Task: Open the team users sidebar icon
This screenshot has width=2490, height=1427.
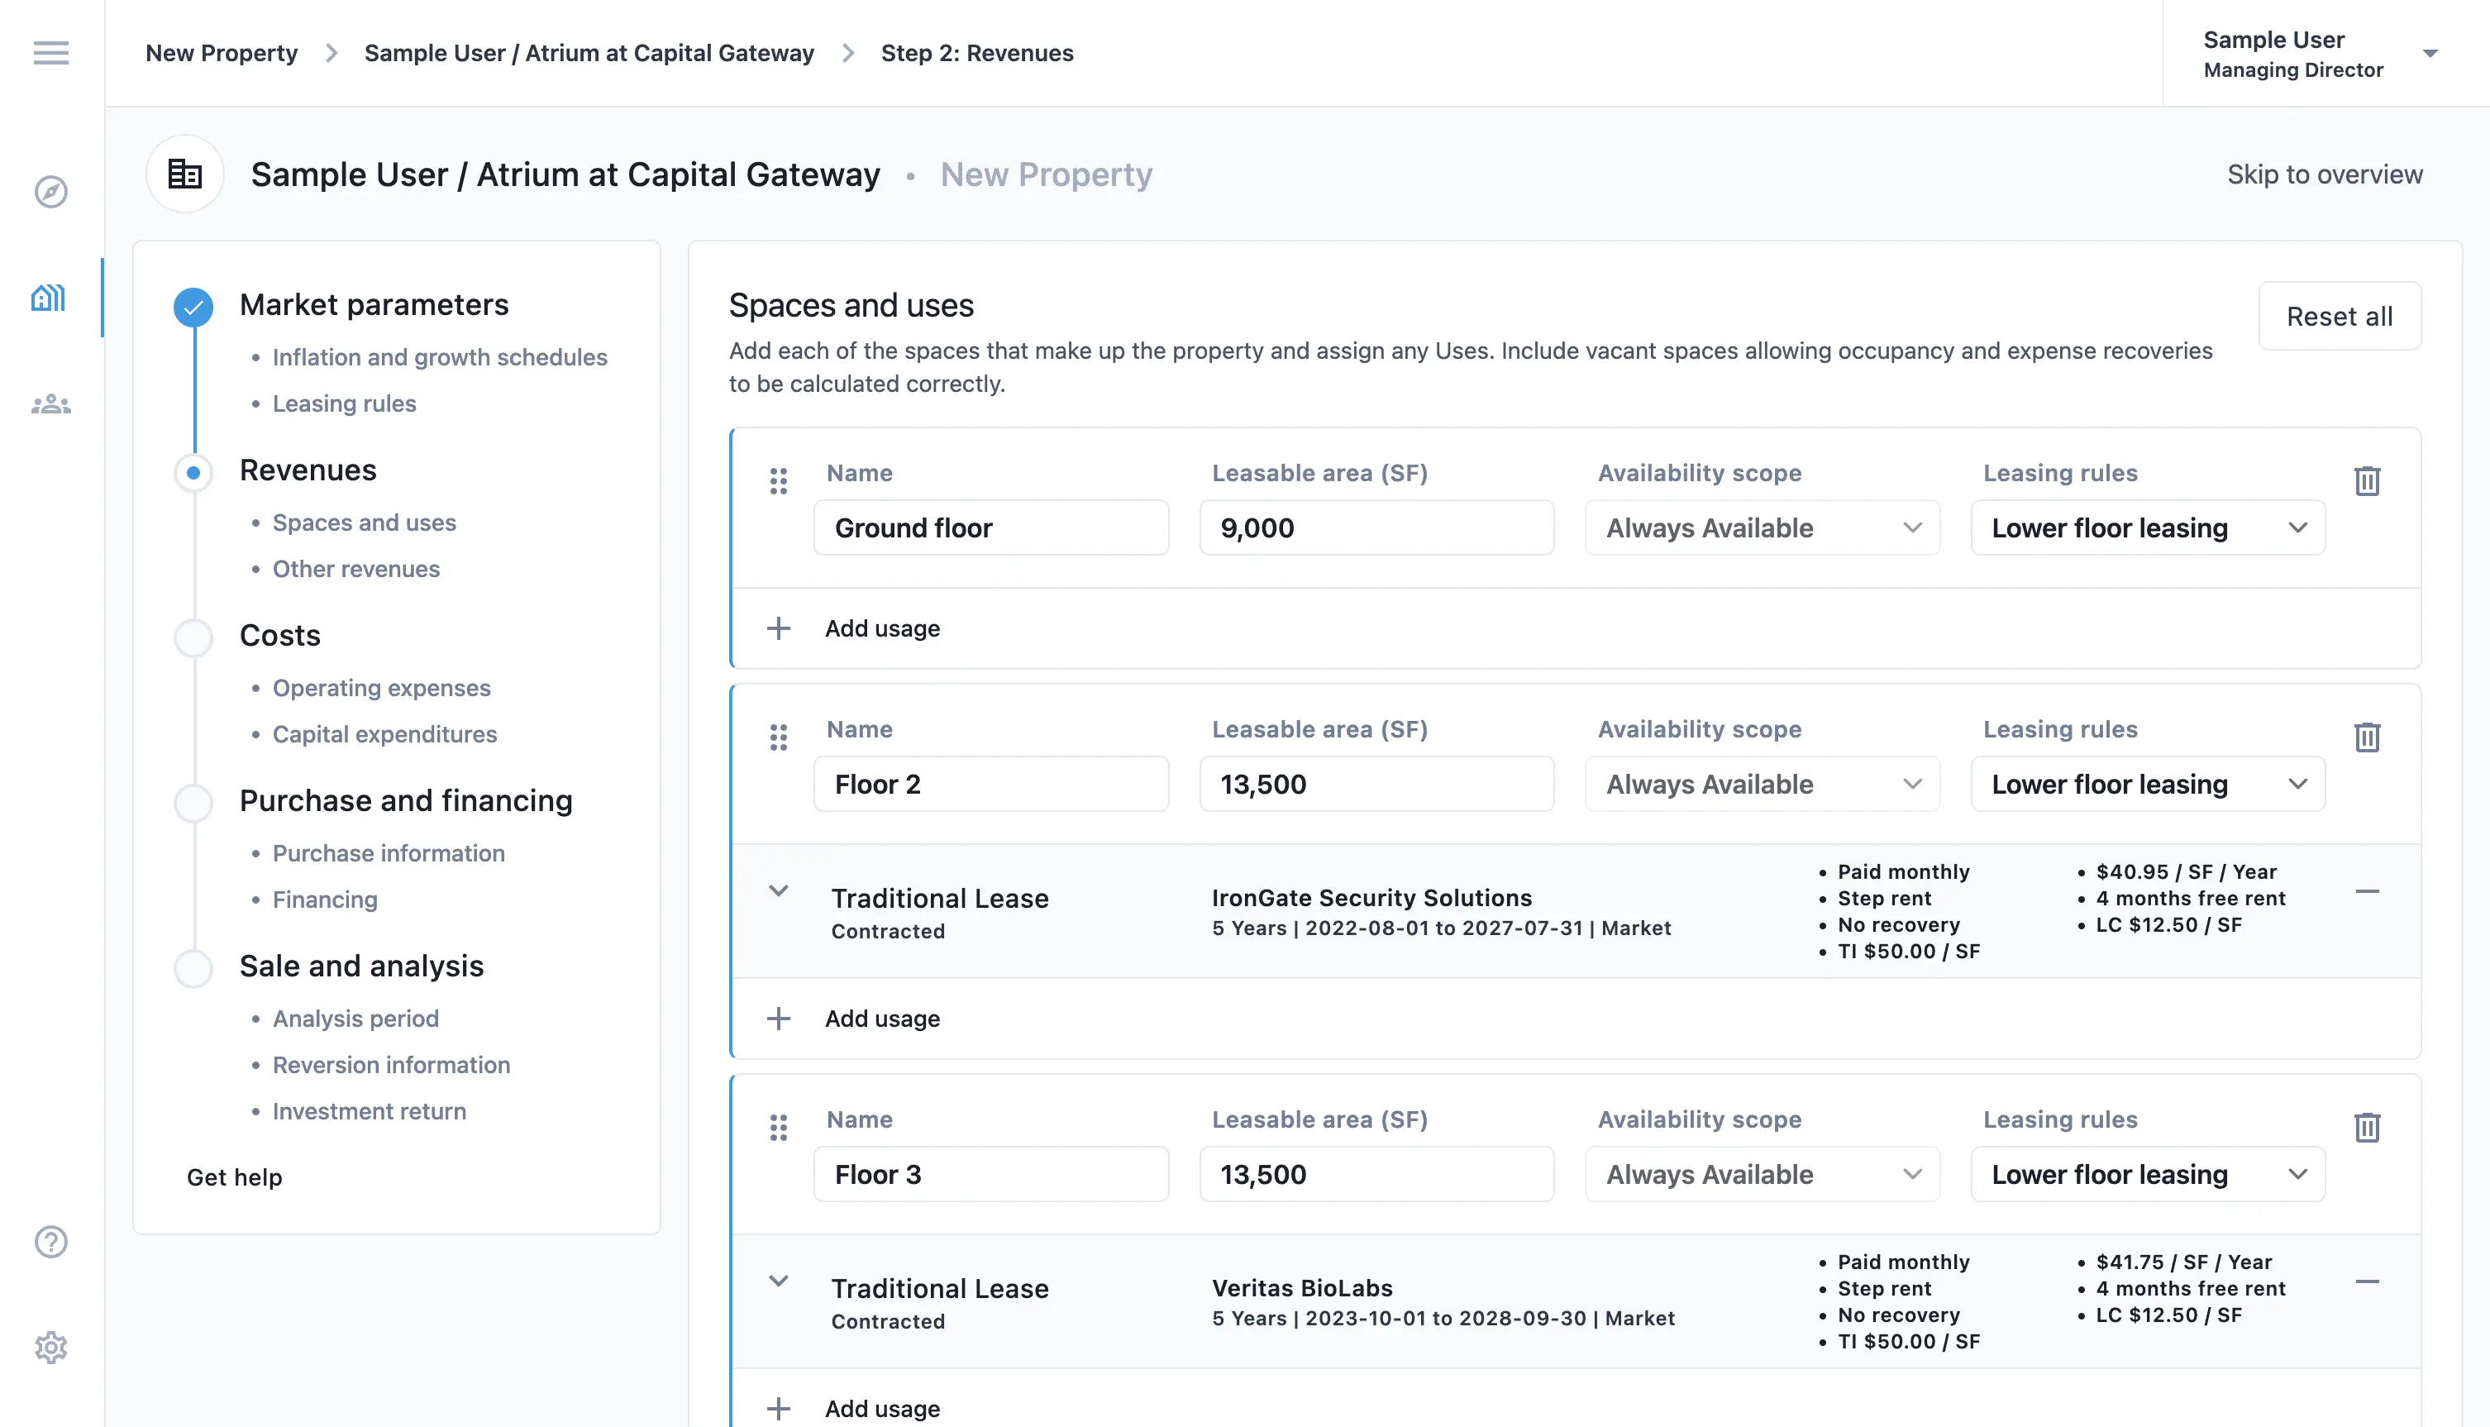Action: pyautogui.click(x=51, y=403)
